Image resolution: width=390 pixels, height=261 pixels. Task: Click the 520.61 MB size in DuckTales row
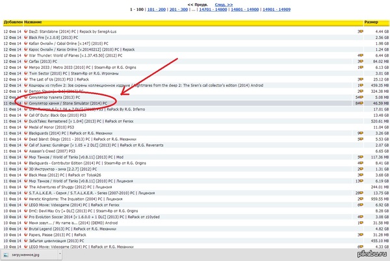coord(380,121)
